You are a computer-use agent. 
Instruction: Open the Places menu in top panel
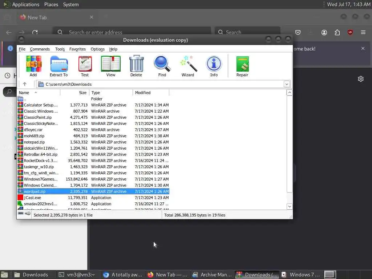tap(51, 4)
